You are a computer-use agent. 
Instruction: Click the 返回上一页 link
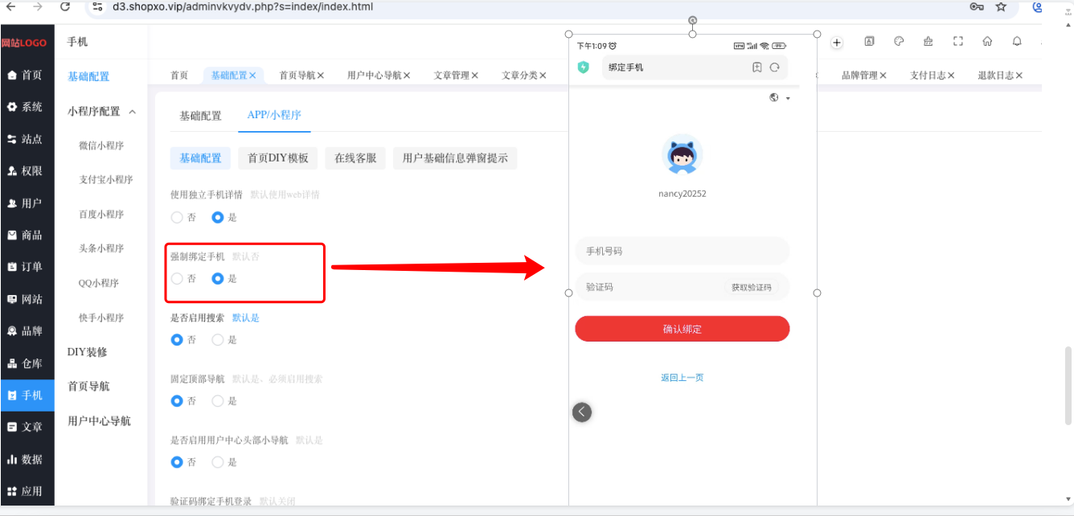(683, 378)
